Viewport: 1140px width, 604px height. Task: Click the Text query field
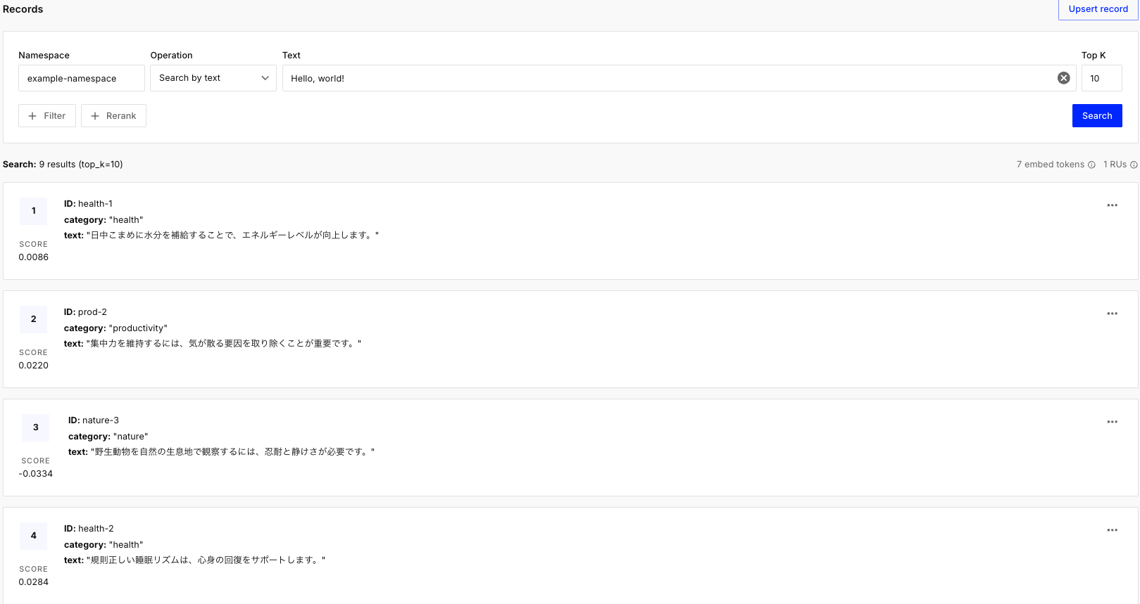pos(669,78)
